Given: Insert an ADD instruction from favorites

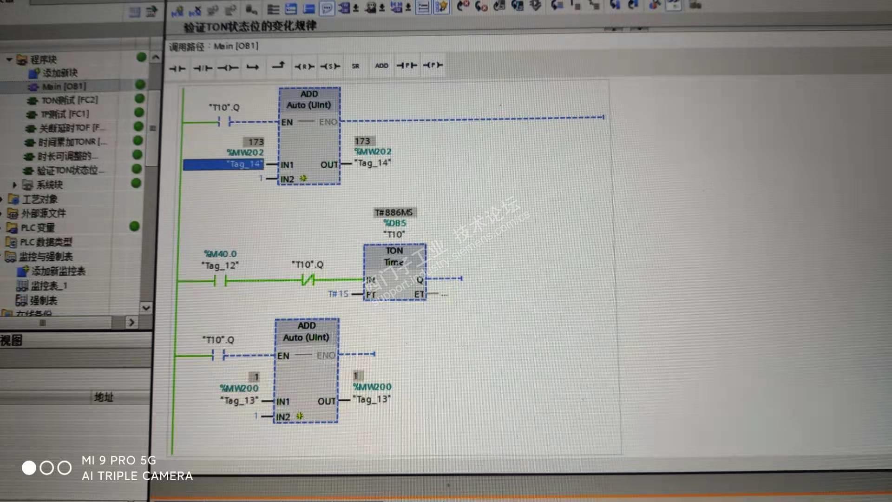Looking at the screenshot, I should [x=381, y=66].
